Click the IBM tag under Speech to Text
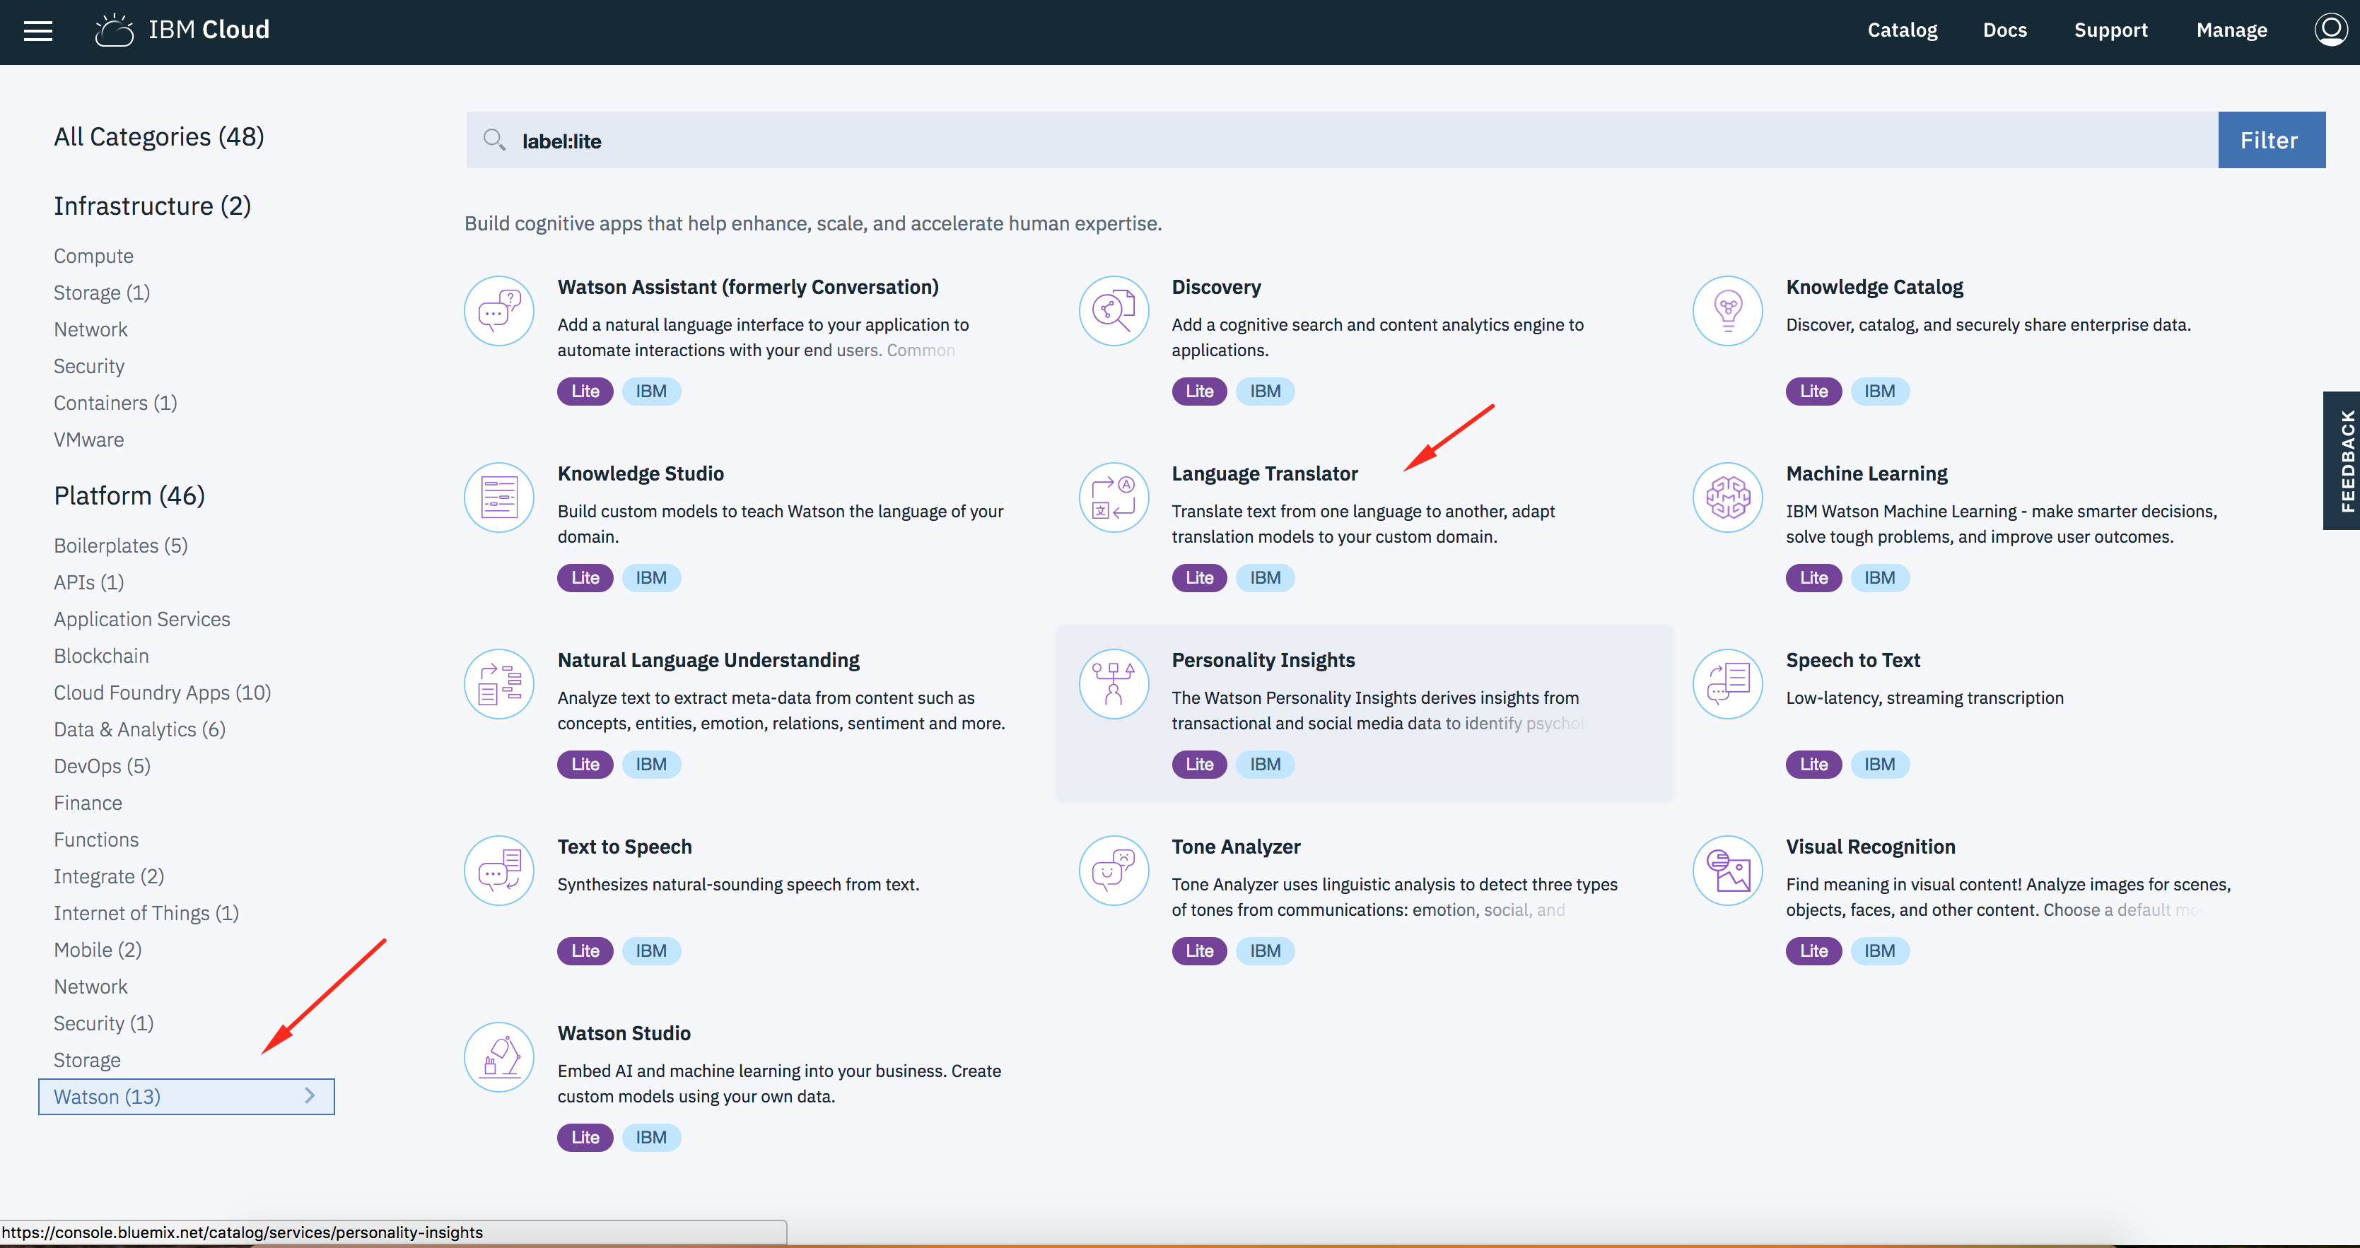 (1879, 764)
